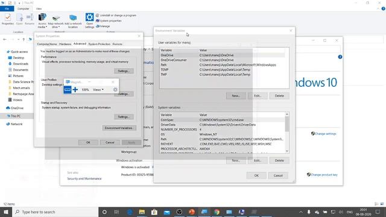Click System variables scrollbar up arrow

click(x=287, y=115)
